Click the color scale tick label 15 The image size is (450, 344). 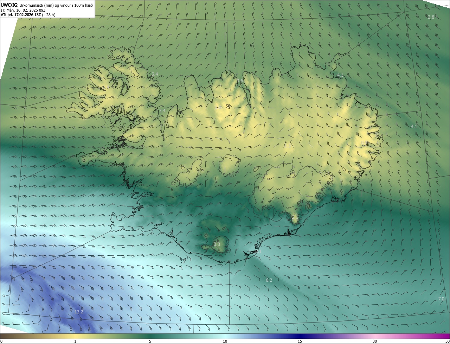(x=300, y=341)
